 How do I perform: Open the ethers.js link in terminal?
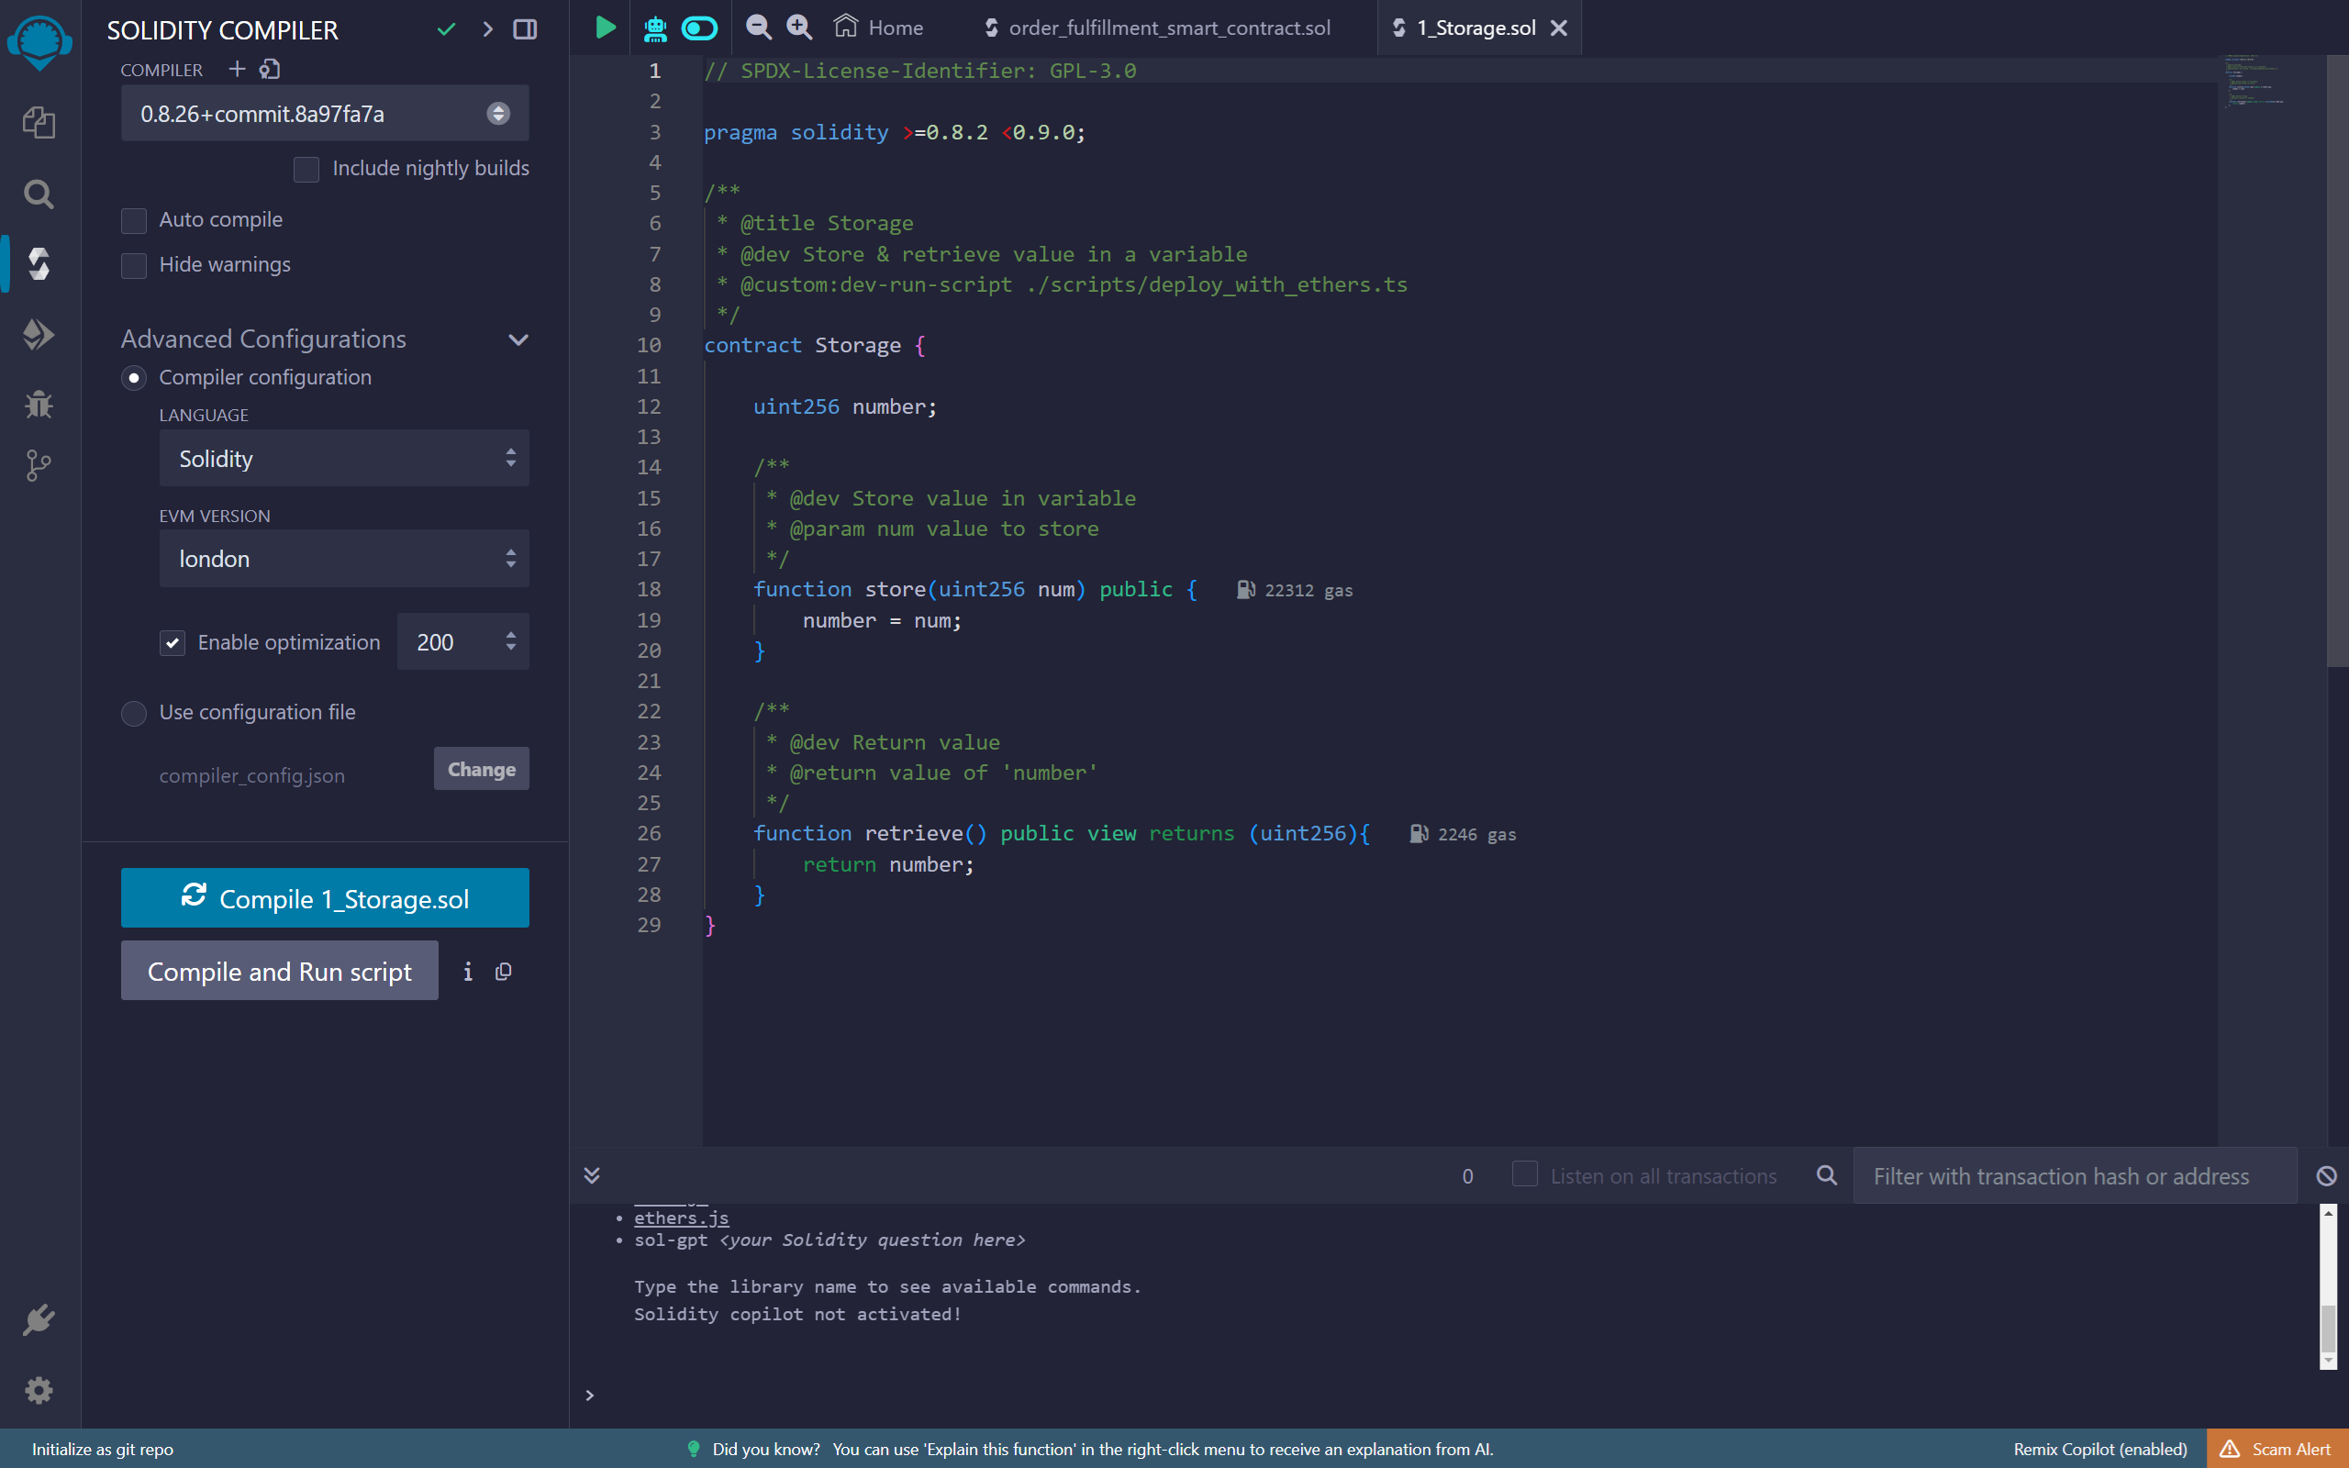682,1218
